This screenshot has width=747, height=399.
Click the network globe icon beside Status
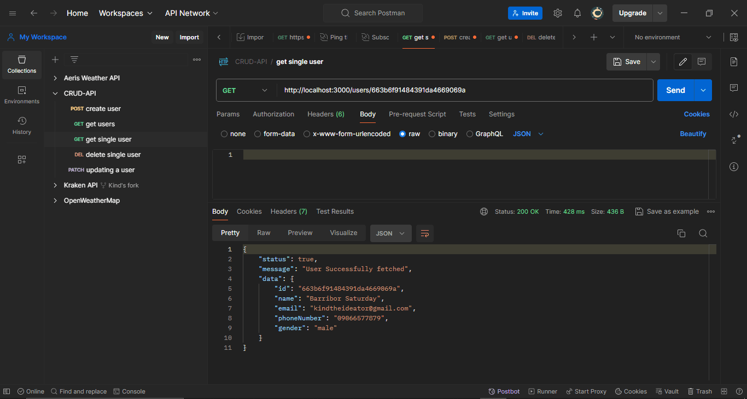pyautogui.click(x=484, y=212)
